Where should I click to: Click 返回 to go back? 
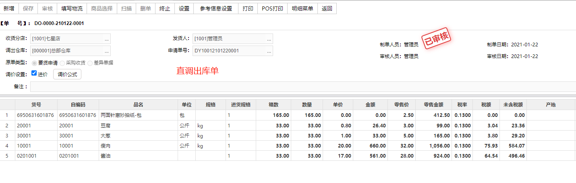tap(327, 8)
